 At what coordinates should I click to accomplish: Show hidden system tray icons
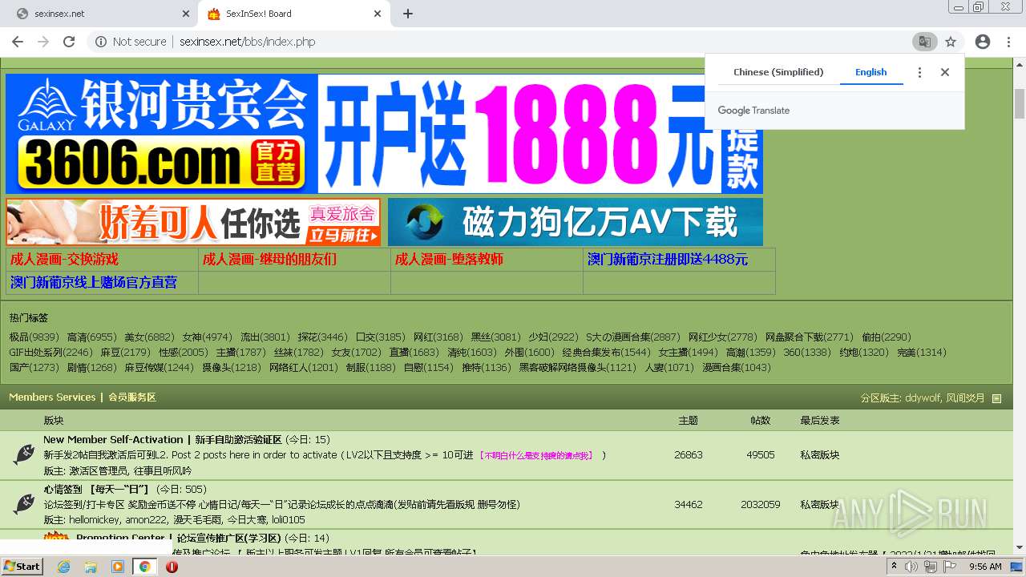pyautogui.click(x=895, y=567)
